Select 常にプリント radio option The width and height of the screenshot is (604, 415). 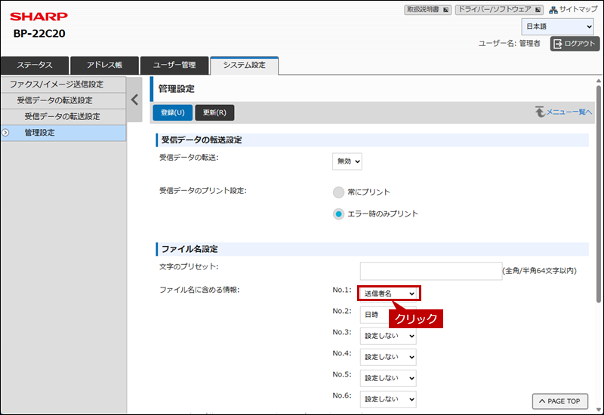339,192
